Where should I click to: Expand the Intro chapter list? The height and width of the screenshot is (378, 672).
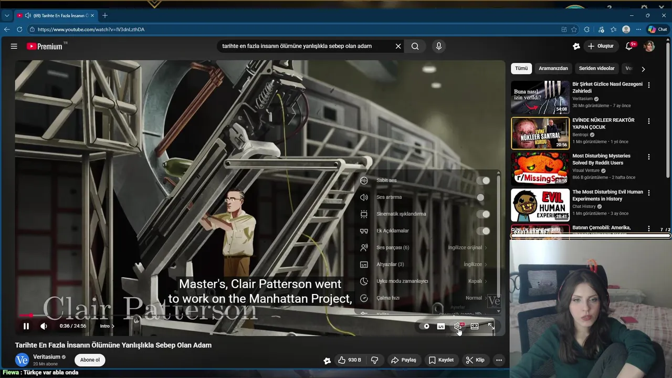107,326
